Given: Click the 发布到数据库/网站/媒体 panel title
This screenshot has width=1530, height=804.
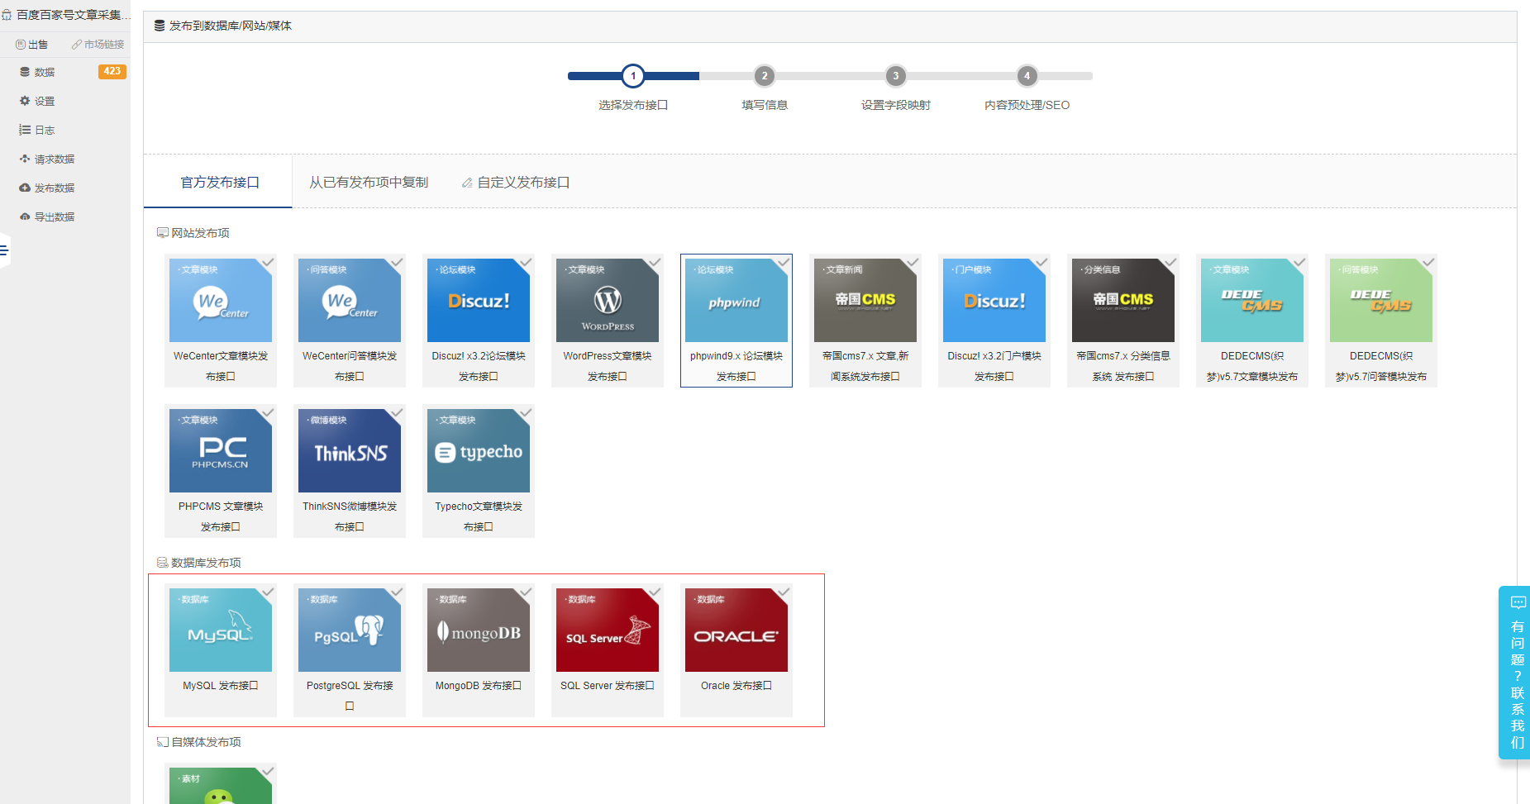Looking at the screenshot, I should (x=223, y=26).
